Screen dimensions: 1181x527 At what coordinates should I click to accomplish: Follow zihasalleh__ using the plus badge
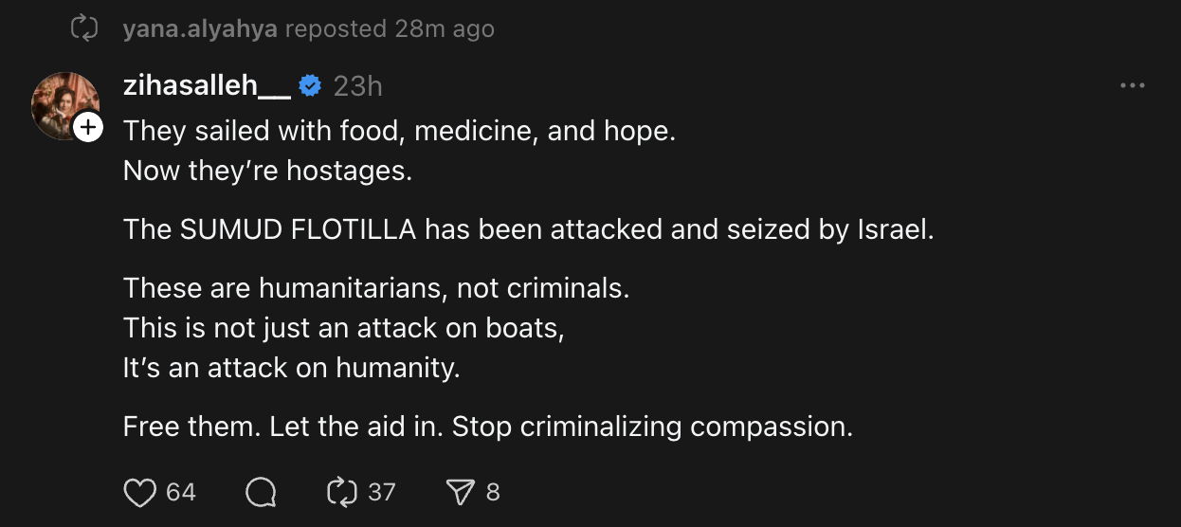coord(87,128)
